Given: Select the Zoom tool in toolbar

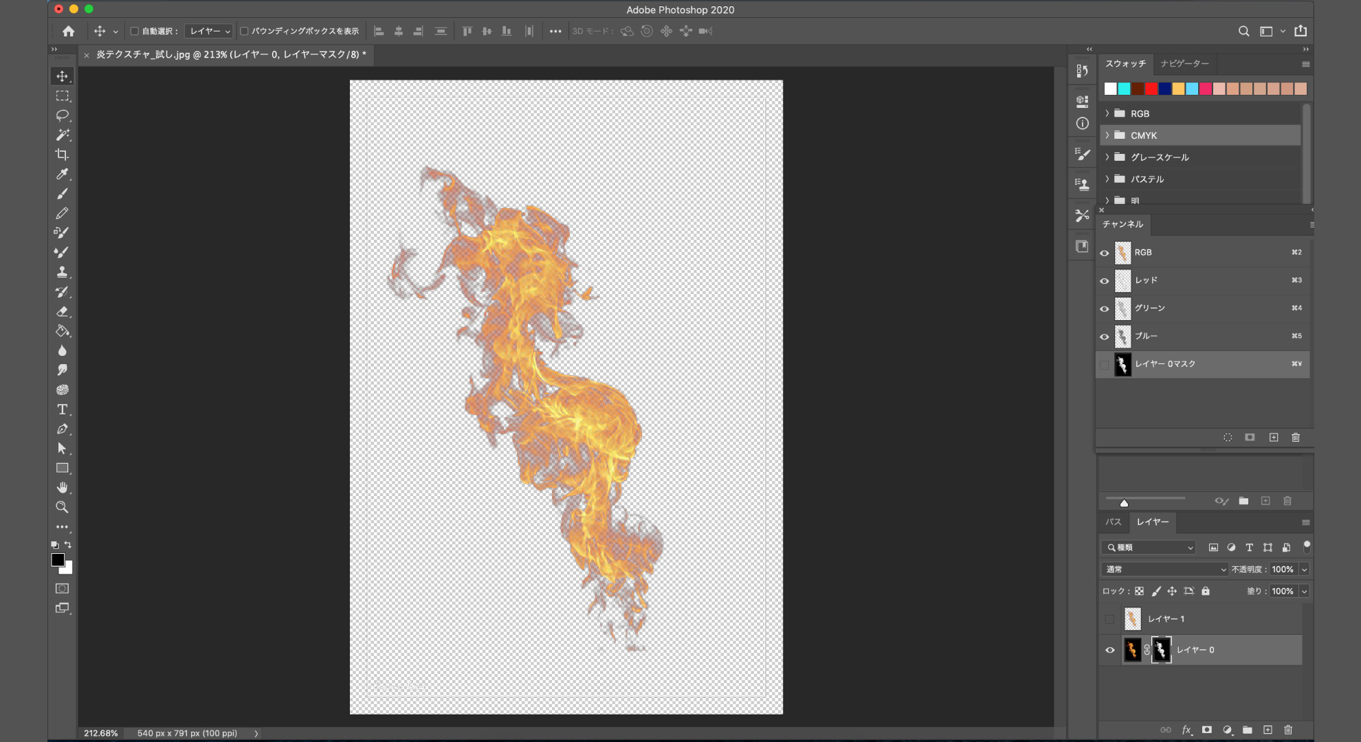Looking at the screenshot, I should tap(62, 507).
